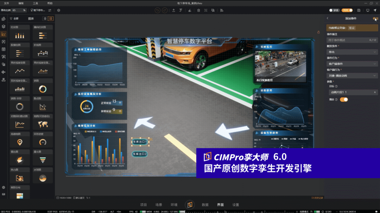Image resolution: width=380 pixels, height=213 pixels.
Task: Click the preview monitor icon
Action: point(368,11)
